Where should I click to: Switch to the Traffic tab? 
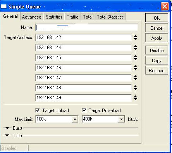coord(72,17)
